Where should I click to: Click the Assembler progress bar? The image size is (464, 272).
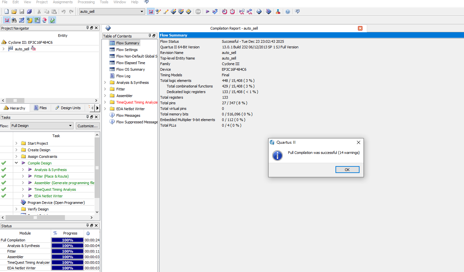[x=68, y=257]
